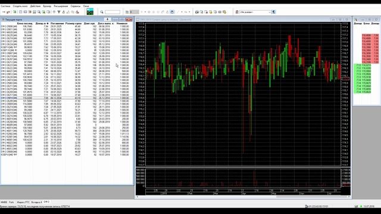This screenshot has height=214, width=381.
Task: Select the ОФЗ tab at the bottom
Action: pyautogui.click(x=46, y=202)
